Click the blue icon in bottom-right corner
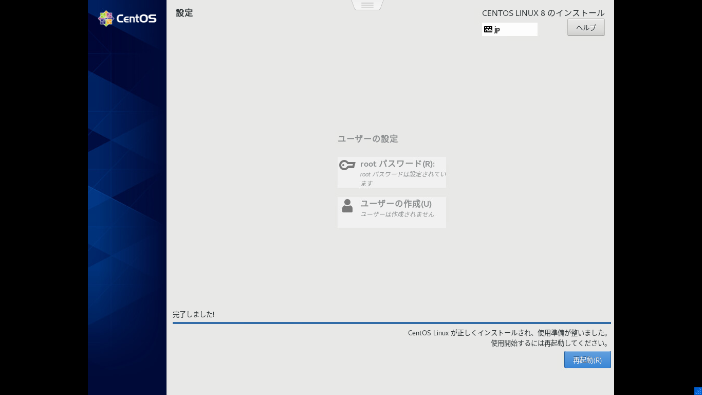The width and height of the screenshot is (702, 395). (698, 391)
